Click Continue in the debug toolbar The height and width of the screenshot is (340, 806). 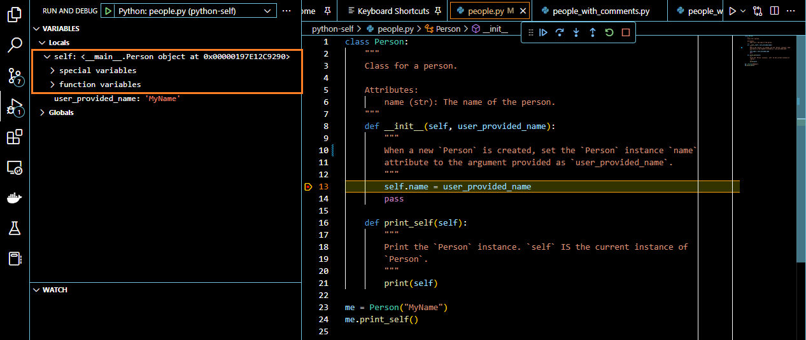pos(543,32)
